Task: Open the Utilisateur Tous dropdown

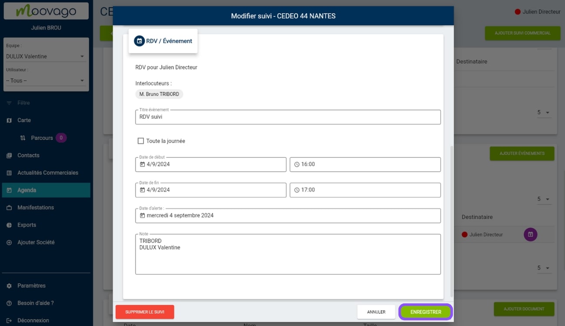Action: (x=46, y=80)
